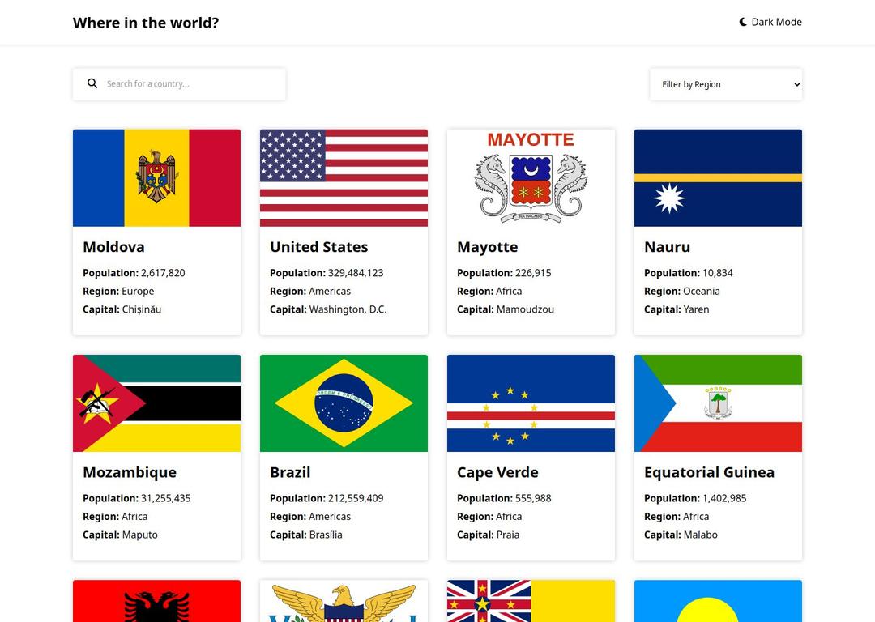Toggle Dark Mode on
875x622 pixels.
(x=769, y=22)
